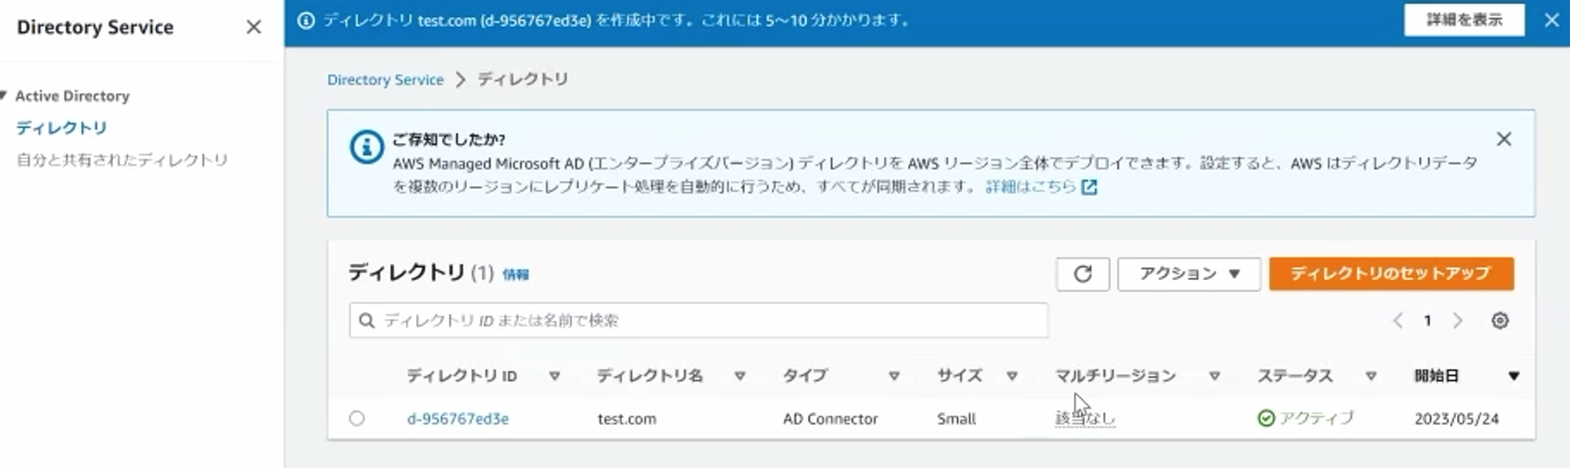Image resolution: width=1570 pixels, height=468 pixels.
Task: Click the external link icon after 詳細はこちら
Action: pyautogui.click(x=1089, y=187)
